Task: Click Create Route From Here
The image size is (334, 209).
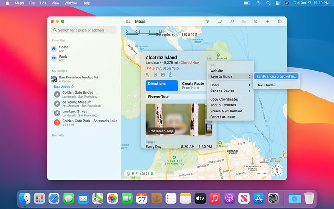Action: (x=193, y=85)
